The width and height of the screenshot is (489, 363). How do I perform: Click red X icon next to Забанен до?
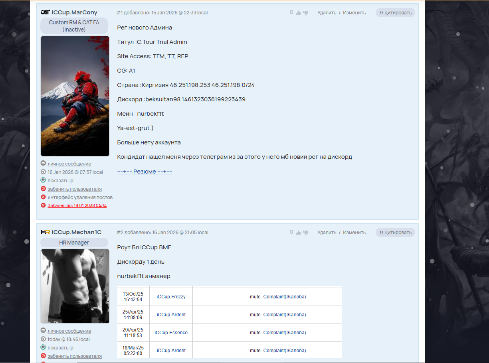click(43, 205)
